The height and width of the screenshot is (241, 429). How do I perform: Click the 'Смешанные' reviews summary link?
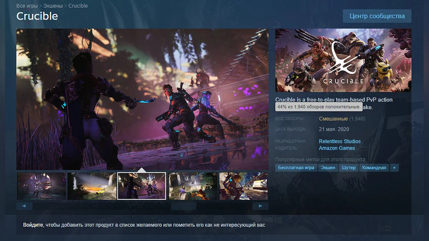pyautogui.click(x=333, y=119)
